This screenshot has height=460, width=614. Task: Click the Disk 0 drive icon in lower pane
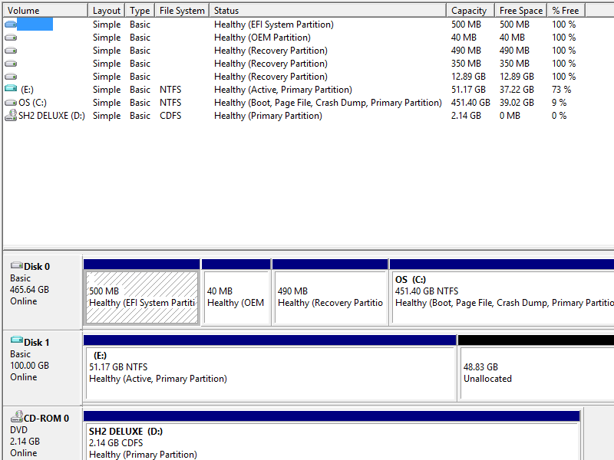pyautogui.click(x=16, y=266)
